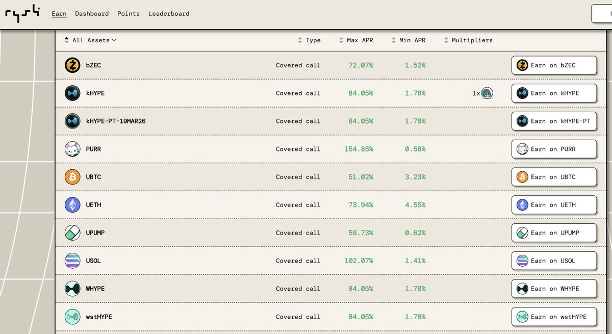
Task: Click the 73.94% Max APR value
Action: 361,205
